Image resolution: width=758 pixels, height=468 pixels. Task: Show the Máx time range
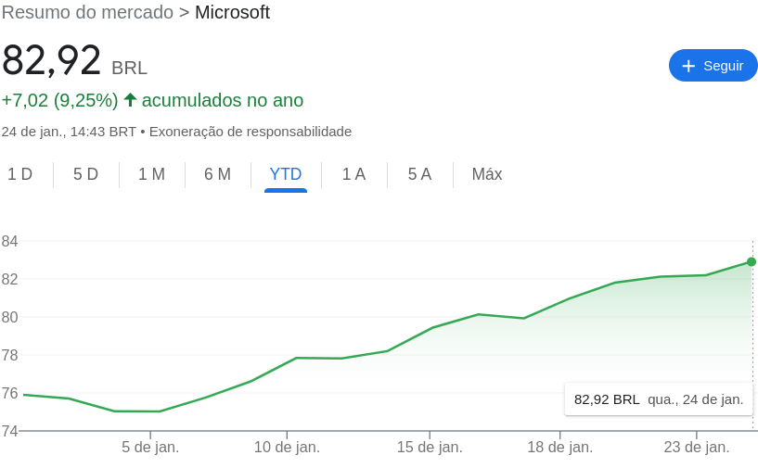(x=487, y=174)
